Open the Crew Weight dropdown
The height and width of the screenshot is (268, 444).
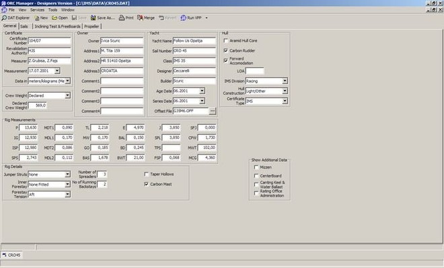(68, 95)
